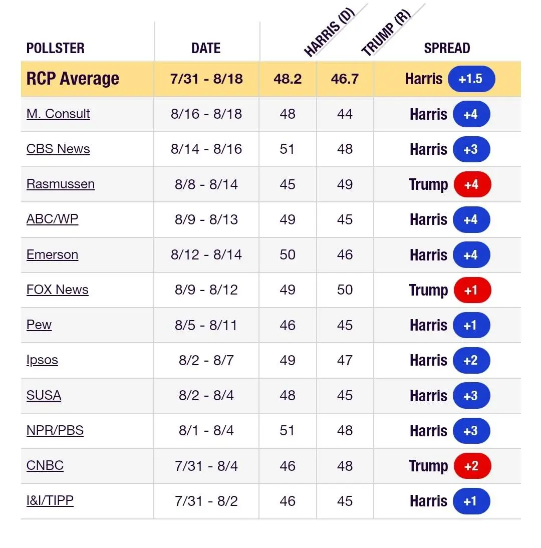Open the Pew poll link

tap(39, 325)
